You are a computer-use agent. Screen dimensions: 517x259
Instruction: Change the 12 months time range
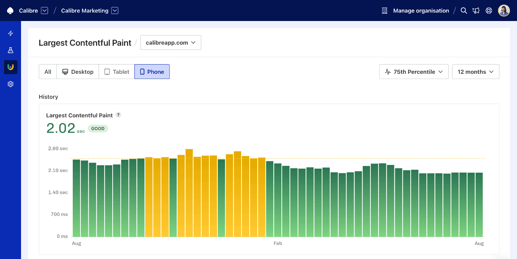click(x=476, y=72)
